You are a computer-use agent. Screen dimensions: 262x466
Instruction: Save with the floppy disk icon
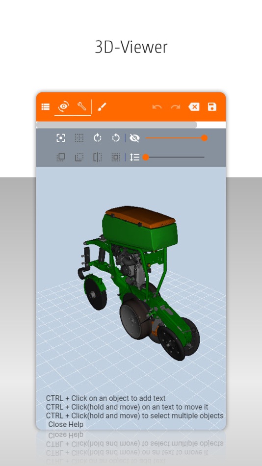pos(212,107)
